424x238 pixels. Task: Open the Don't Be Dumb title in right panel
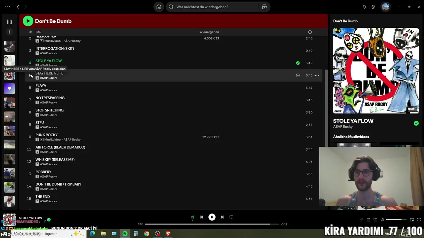345,21
